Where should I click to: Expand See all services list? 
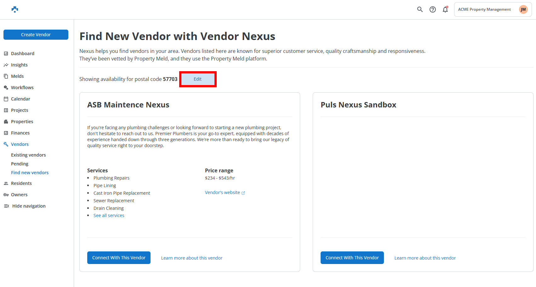pyautogui.click(x=109, y=215)
